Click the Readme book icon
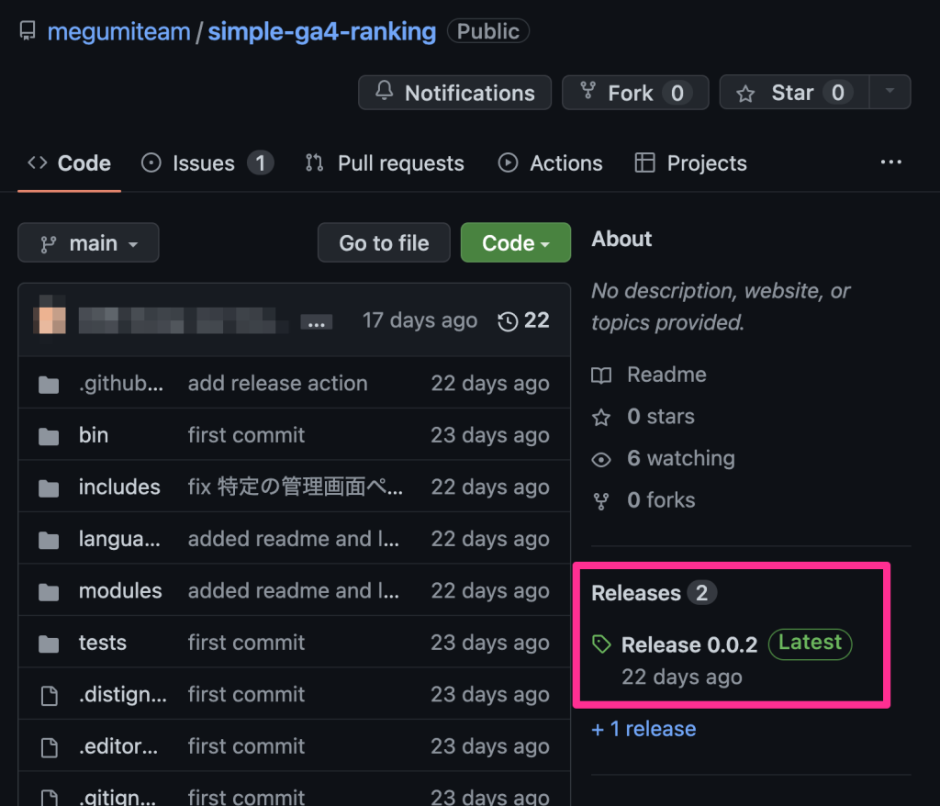Viewport: 940px width, 806px height. point(601,375)
